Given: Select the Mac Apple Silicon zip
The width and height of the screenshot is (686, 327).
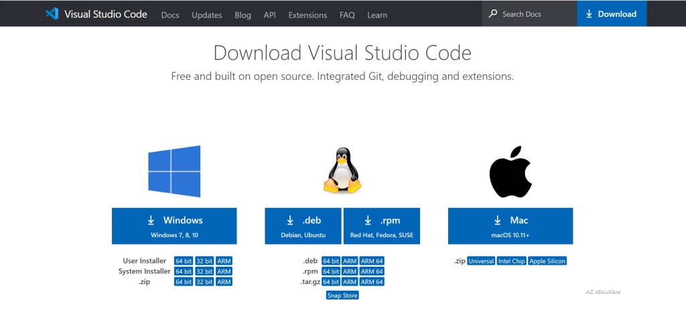Looking at the screenshot, I should tap(547, 261).
